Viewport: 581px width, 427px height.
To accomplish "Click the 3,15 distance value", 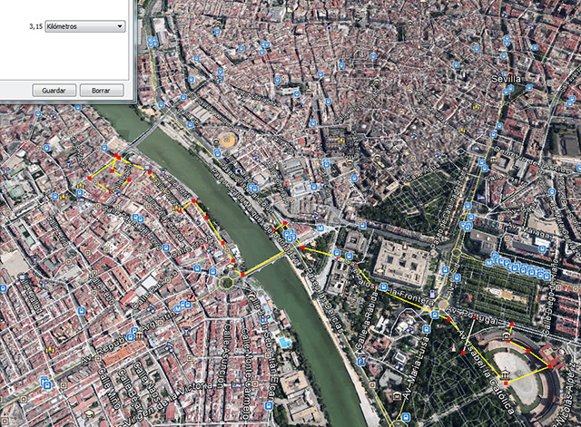I will (x=35, y=27).
